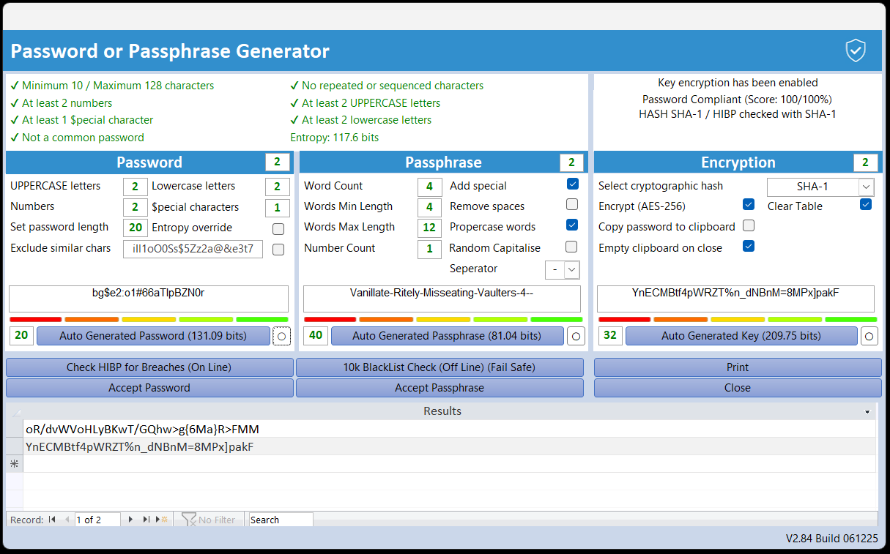Click the Set password length field
Image resolution: width=890 pixels, height=554 pixels.
pos(135,228)
